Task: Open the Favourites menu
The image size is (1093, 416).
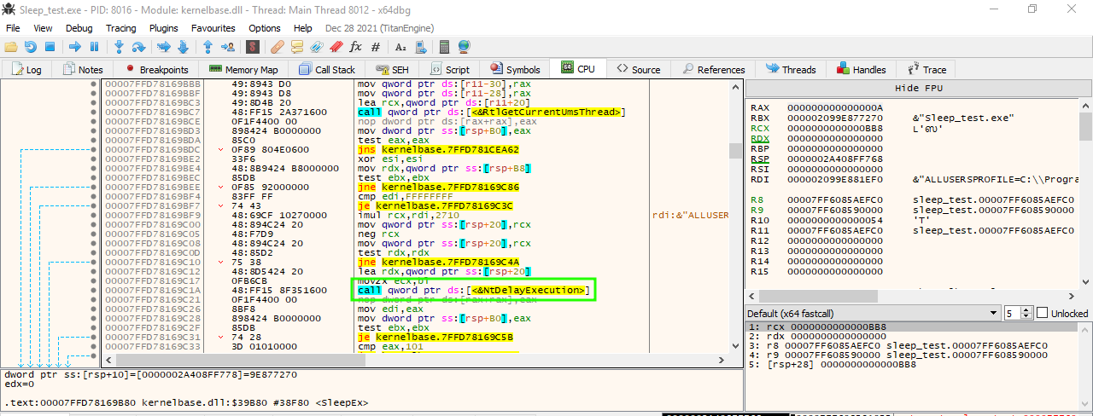Action: point(213,28)
